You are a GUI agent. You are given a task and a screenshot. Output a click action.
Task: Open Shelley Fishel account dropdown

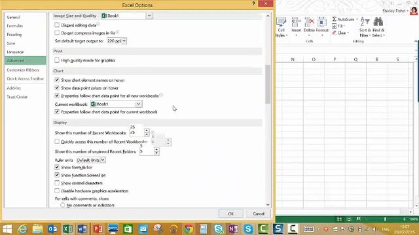[x=408, y=11]
